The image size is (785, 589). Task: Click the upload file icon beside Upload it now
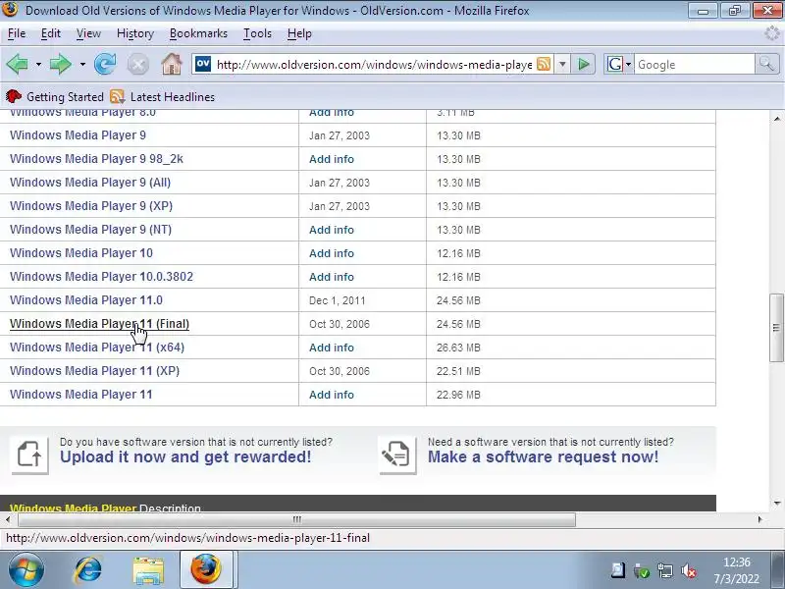tap(29, 455)
